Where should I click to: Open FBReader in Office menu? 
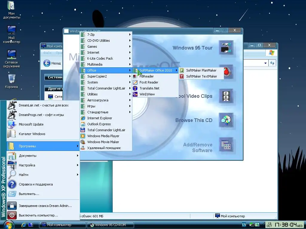click(x=155, y=76)
